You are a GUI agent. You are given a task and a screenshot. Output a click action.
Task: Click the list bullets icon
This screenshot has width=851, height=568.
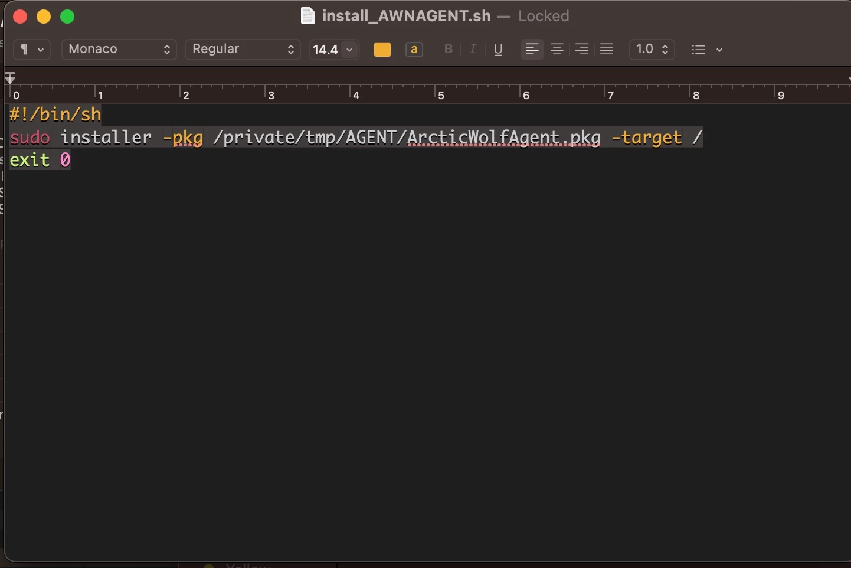tap(699, 50)
